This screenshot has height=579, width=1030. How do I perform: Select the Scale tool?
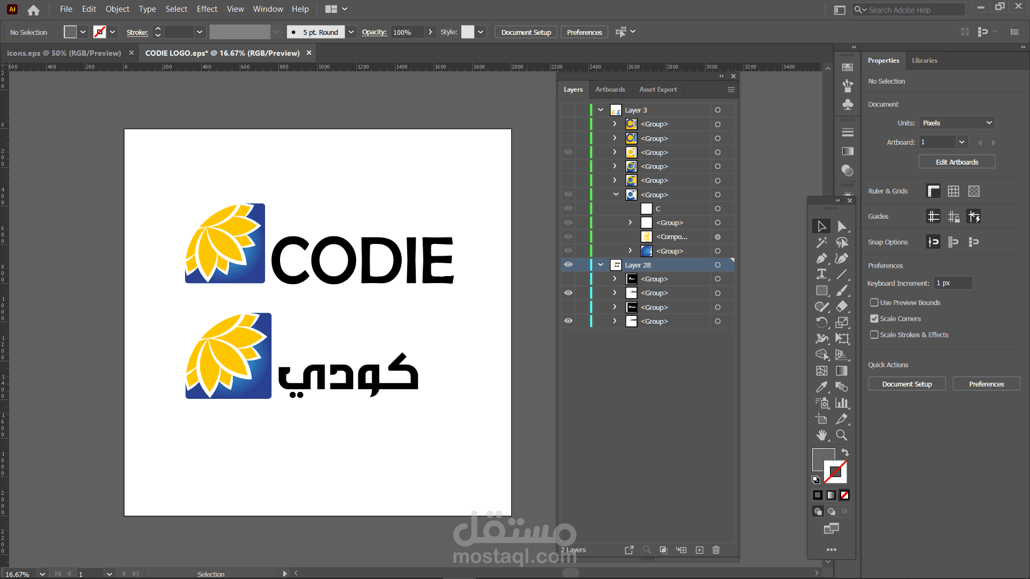point(842,323)
